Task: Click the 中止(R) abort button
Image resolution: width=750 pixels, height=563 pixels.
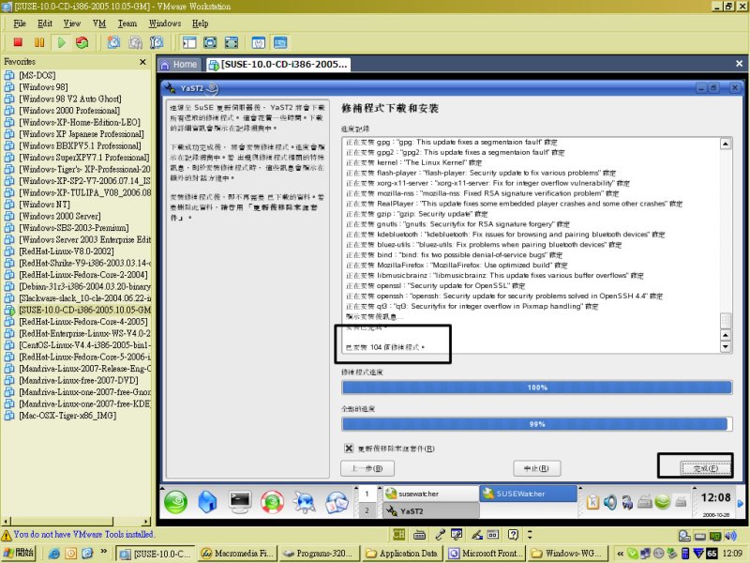Action: (536, 468)
